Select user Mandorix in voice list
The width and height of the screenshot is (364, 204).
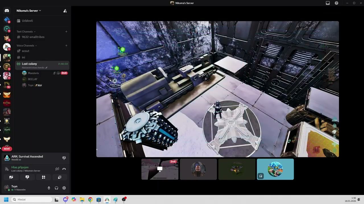(33, 73)
